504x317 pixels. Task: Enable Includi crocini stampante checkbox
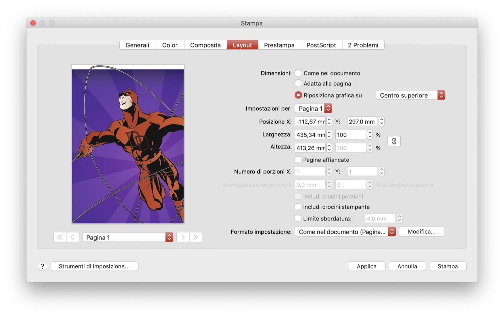click(x=298, y=207)
